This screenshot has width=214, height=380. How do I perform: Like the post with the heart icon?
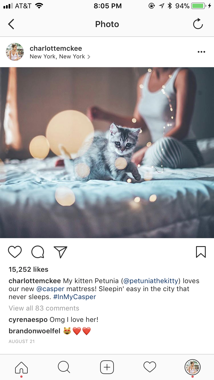pyautogui.click(x=15, y=252)
